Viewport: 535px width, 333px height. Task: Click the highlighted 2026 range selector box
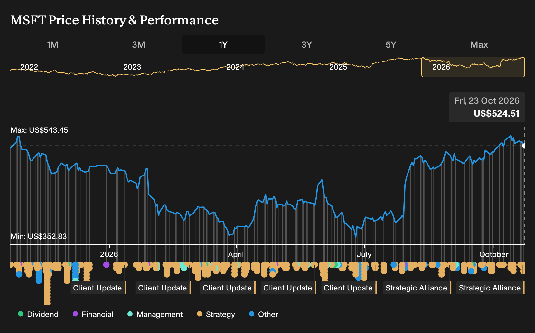(473, 67)
